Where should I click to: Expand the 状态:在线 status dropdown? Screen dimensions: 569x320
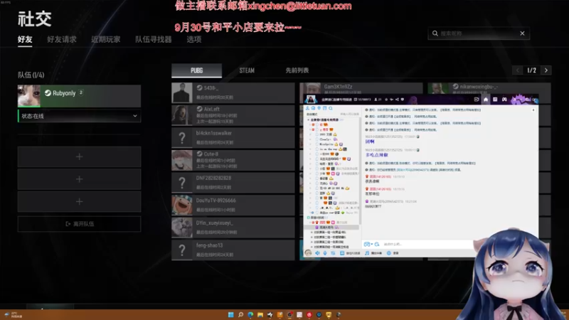[79, 116]
